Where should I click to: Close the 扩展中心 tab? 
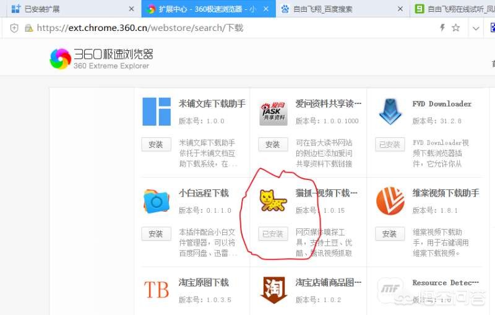266,9
